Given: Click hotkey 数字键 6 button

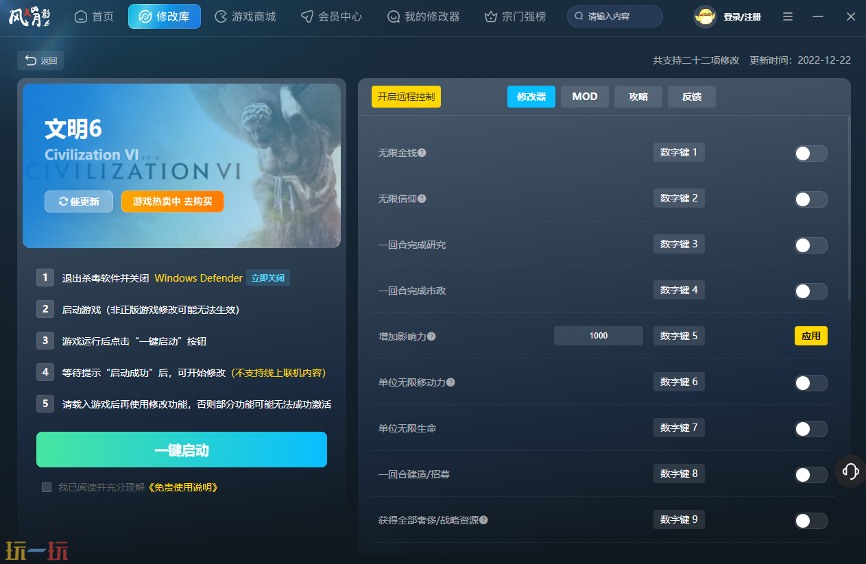Looking at the screenshot, I should click(x=679, y=382).
